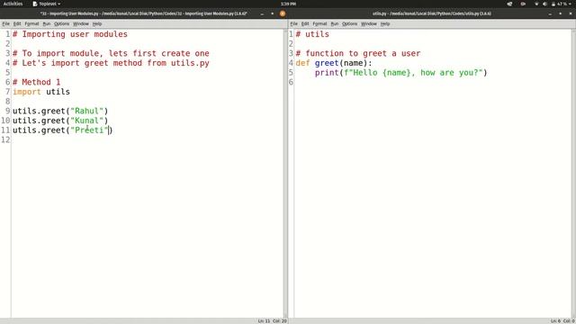Click the network indicator in system tray
The height and width of the screenshot is (324, 576).
click(536, 4)
